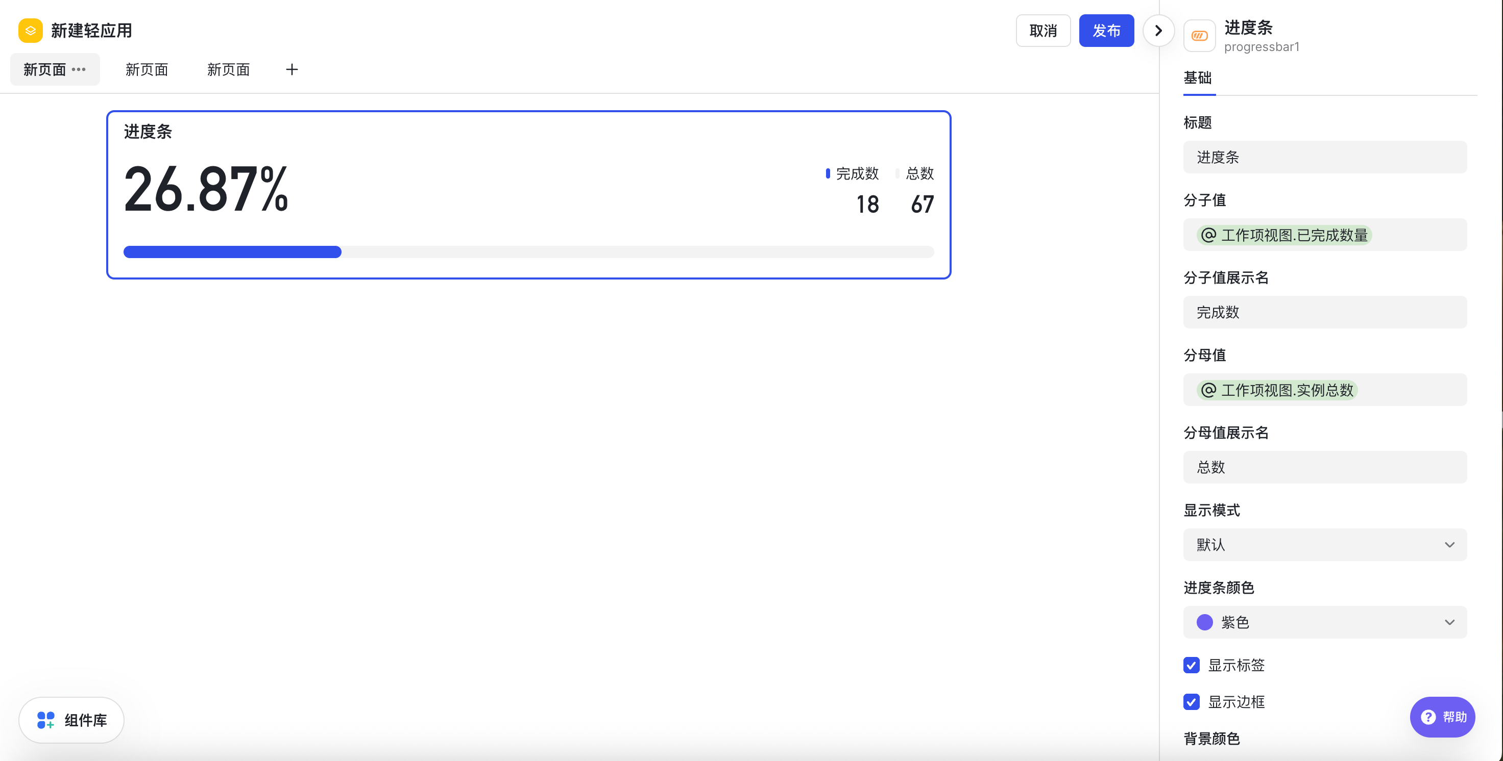Click the 标题 input field
1503x761 pixels.
(1324, 157)
